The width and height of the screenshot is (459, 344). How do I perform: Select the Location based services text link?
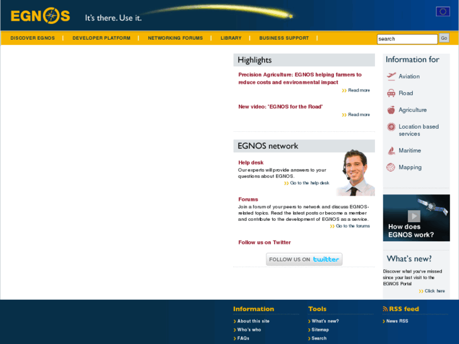[419, 130]
